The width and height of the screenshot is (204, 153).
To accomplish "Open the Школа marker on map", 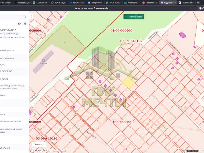I will [x=43, y=60].
